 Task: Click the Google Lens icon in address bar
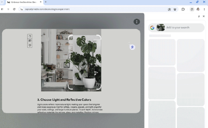(x=169, y=9)
